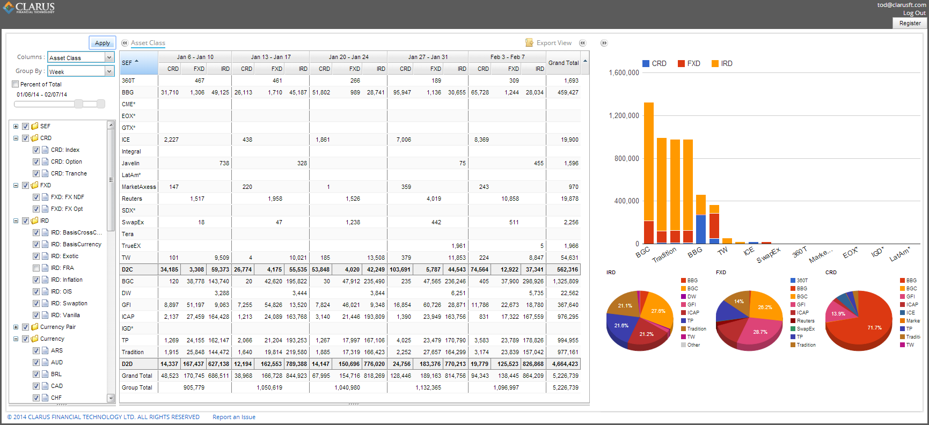Click the Export View spreadsheet icon

point(529,43)
